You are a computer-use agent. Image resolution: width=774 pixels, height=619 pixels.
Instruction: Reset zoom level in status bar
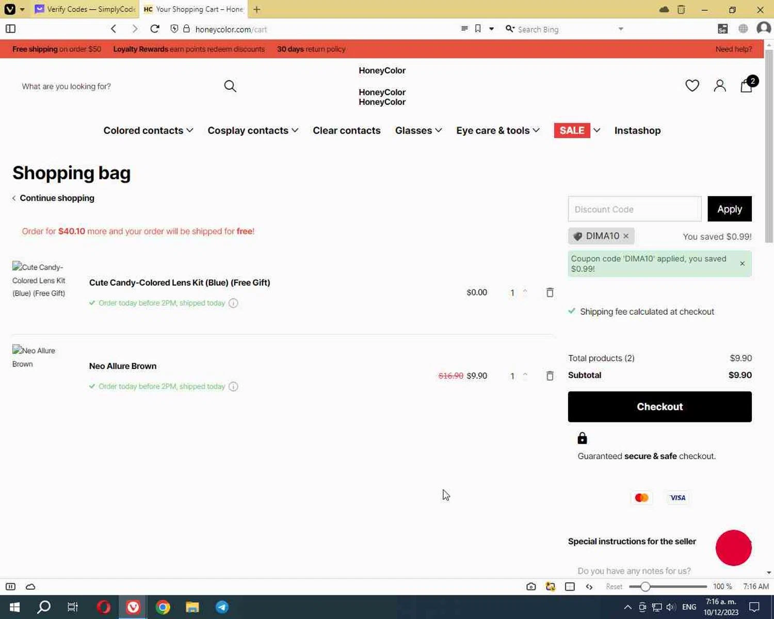614,587
